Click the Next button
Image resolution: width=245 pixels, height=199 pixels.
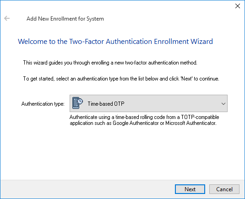coord(190,189)
